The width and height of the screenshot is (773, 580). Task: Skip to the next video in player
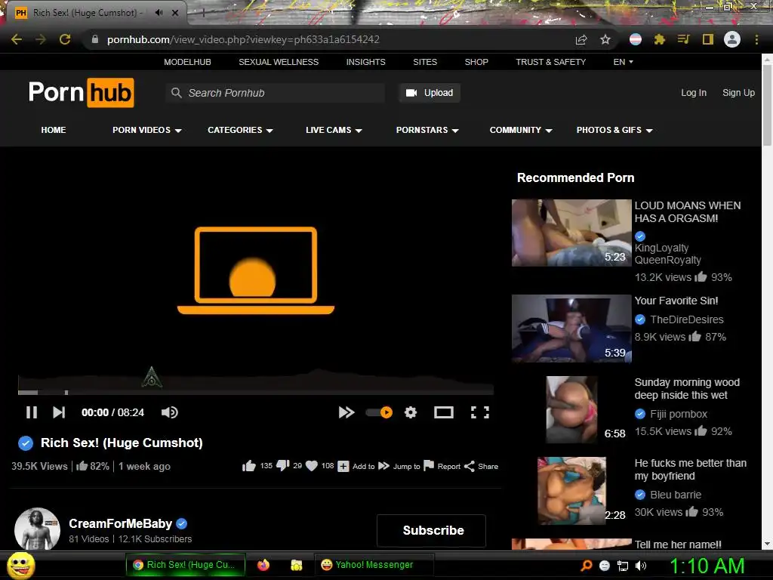(x=59, y=412)
